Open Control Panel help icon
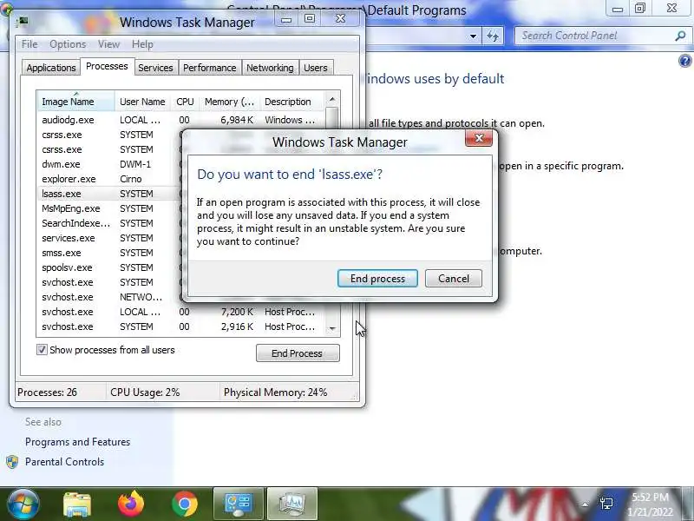 tap(685, 61)
